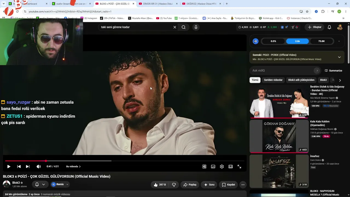The height and width of the screenshot is (197, 350).
Task: Enter fullscreen with the player's fullscreen icon
Action: point(239,166)
